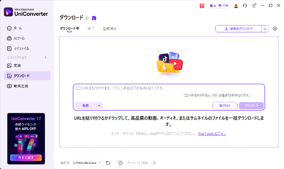This screenshot has width=284, height=169.
Task: Click the UniConverter logo icon
Action: pos(9,12)
